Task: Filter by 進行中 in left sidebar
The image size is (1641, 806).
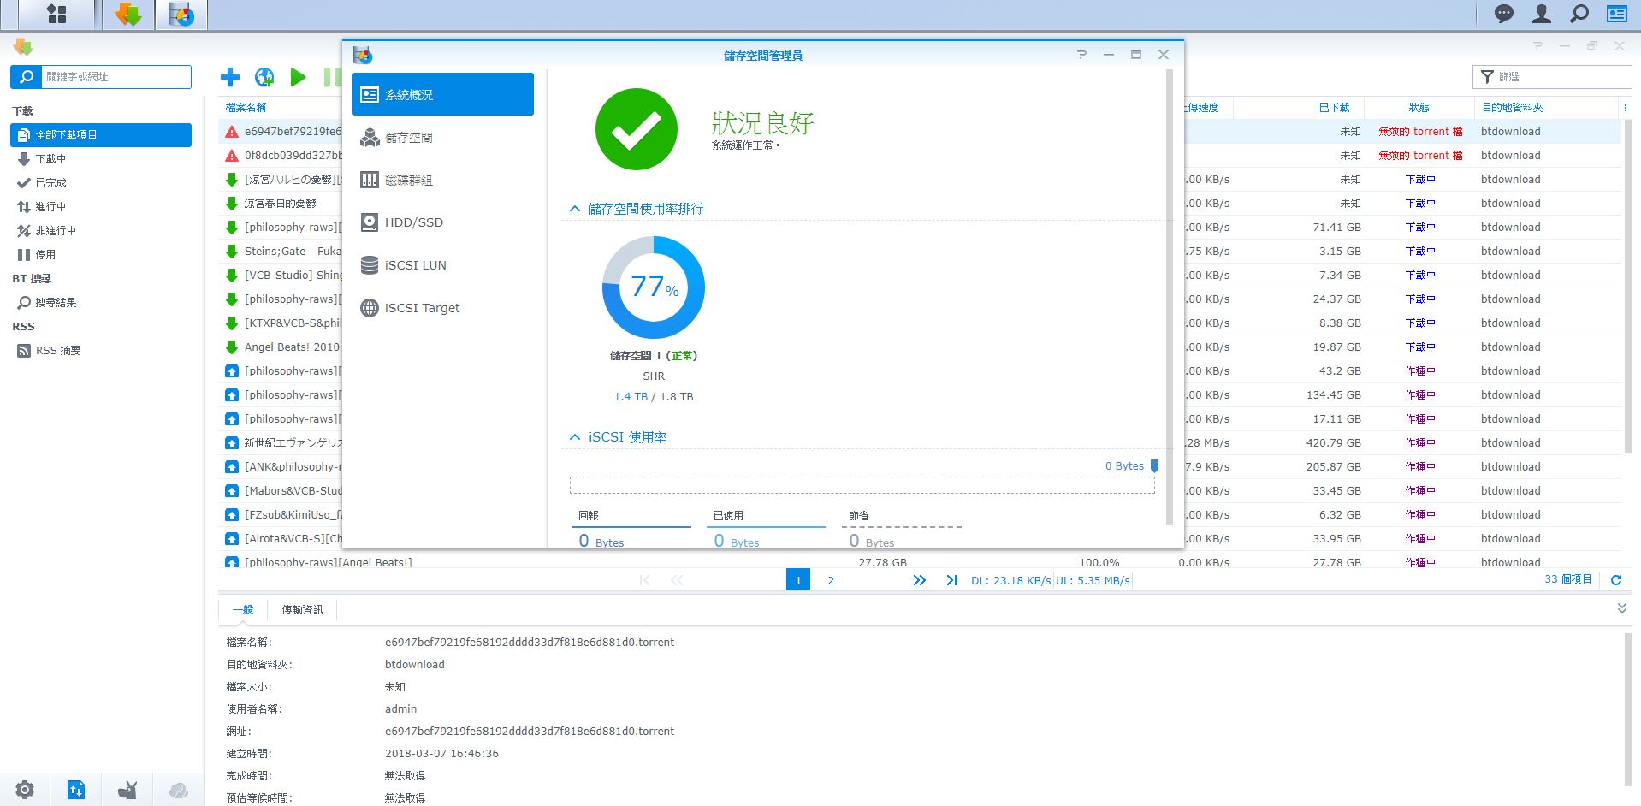Action: pos(101,207)
